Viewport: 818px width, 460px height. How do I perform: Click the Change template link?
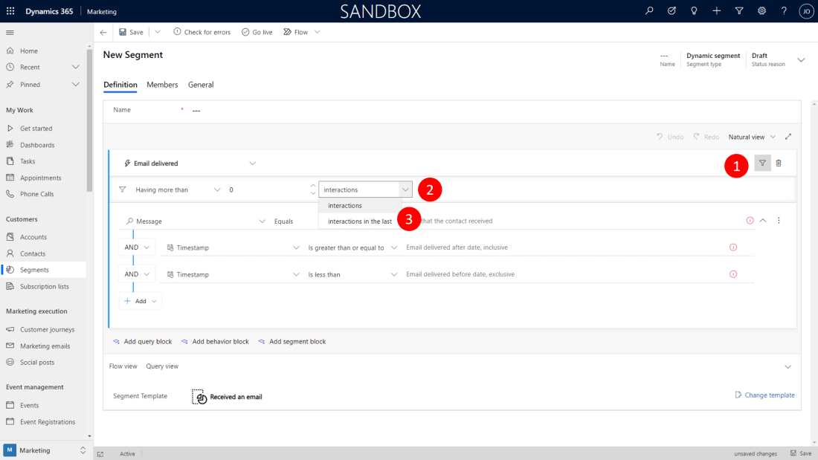click(764, 395)
